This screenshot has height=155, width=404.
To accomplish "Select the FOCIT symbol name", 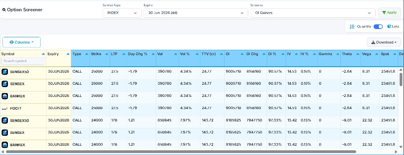I will [x=16, y=108].
